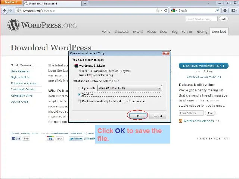Select the Save File radio button

coord(79,94)
